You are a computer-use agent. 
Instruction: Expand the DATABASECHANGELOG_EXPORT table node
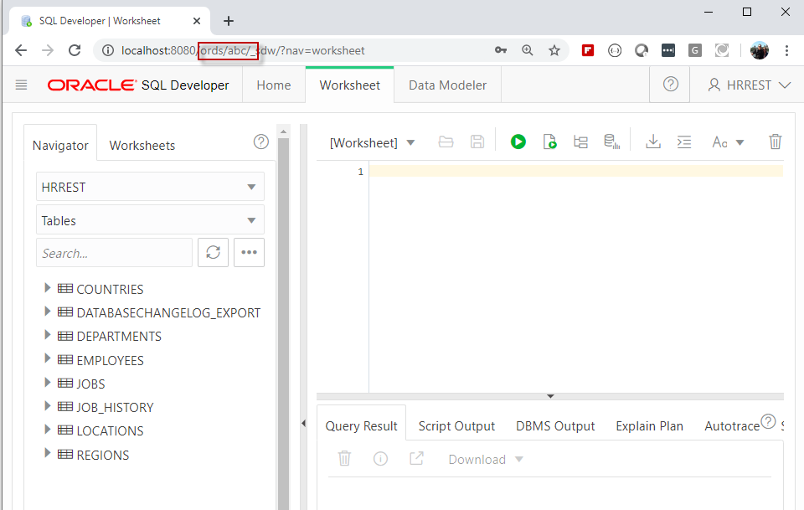[x=47, y=312]
